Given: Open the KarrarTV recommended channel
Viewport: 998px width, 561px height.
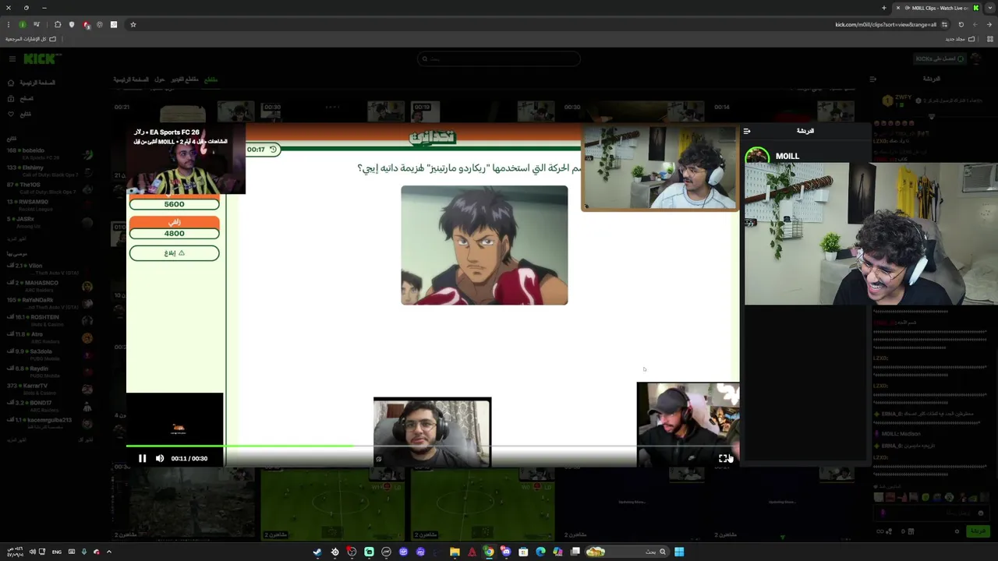Looking at the screenshot, I should tap(48, 389).
